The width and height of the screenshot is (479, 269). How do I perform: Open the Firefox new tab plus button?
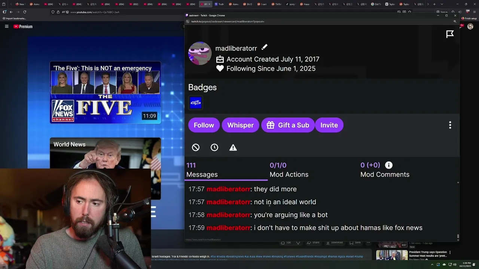pyautogui.click(x=434, y=4)
